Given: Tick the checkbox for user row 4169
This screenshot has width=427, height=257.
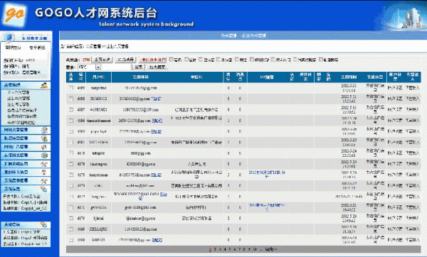Looking at the screenshot, I should (x=71, y=229).
